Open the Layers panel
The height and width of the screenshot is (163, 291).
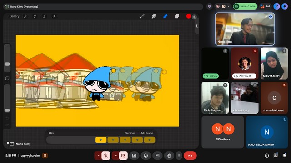(x=177, y=16)
